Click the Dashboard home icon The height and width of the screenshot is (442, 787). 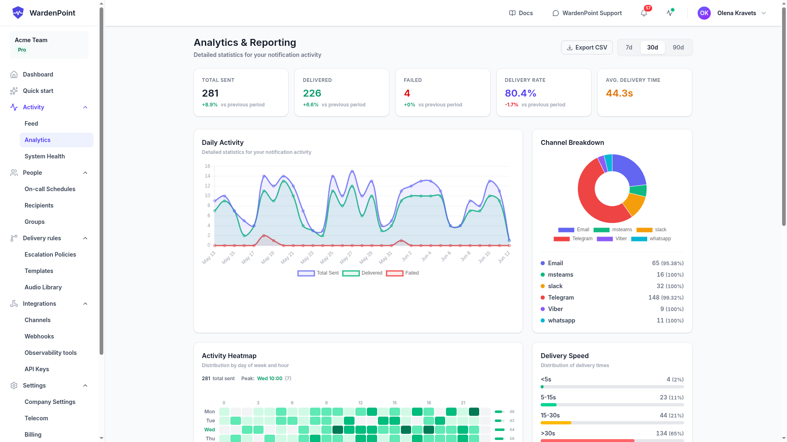(14, 74)
